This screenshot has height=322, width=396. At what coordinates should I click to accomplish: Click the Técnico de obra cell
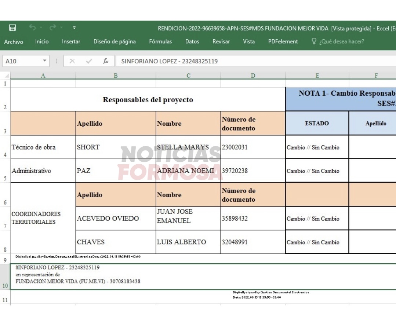click(43, 147)
